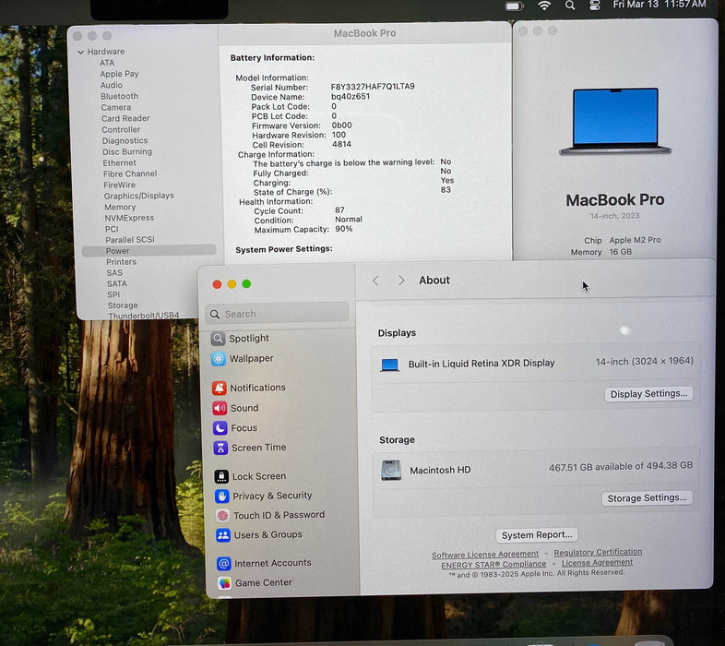
Task: Open Control Center in menu bar
Action: click(595, 6)
